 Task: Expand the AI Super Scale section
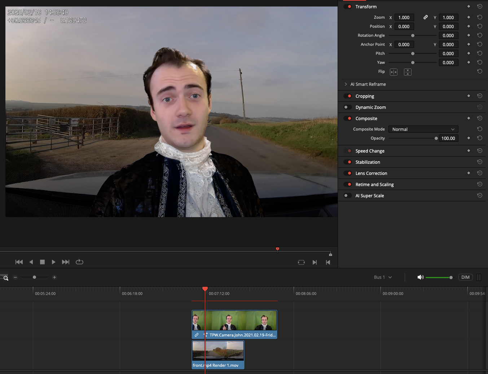click(x=369, y=196)
